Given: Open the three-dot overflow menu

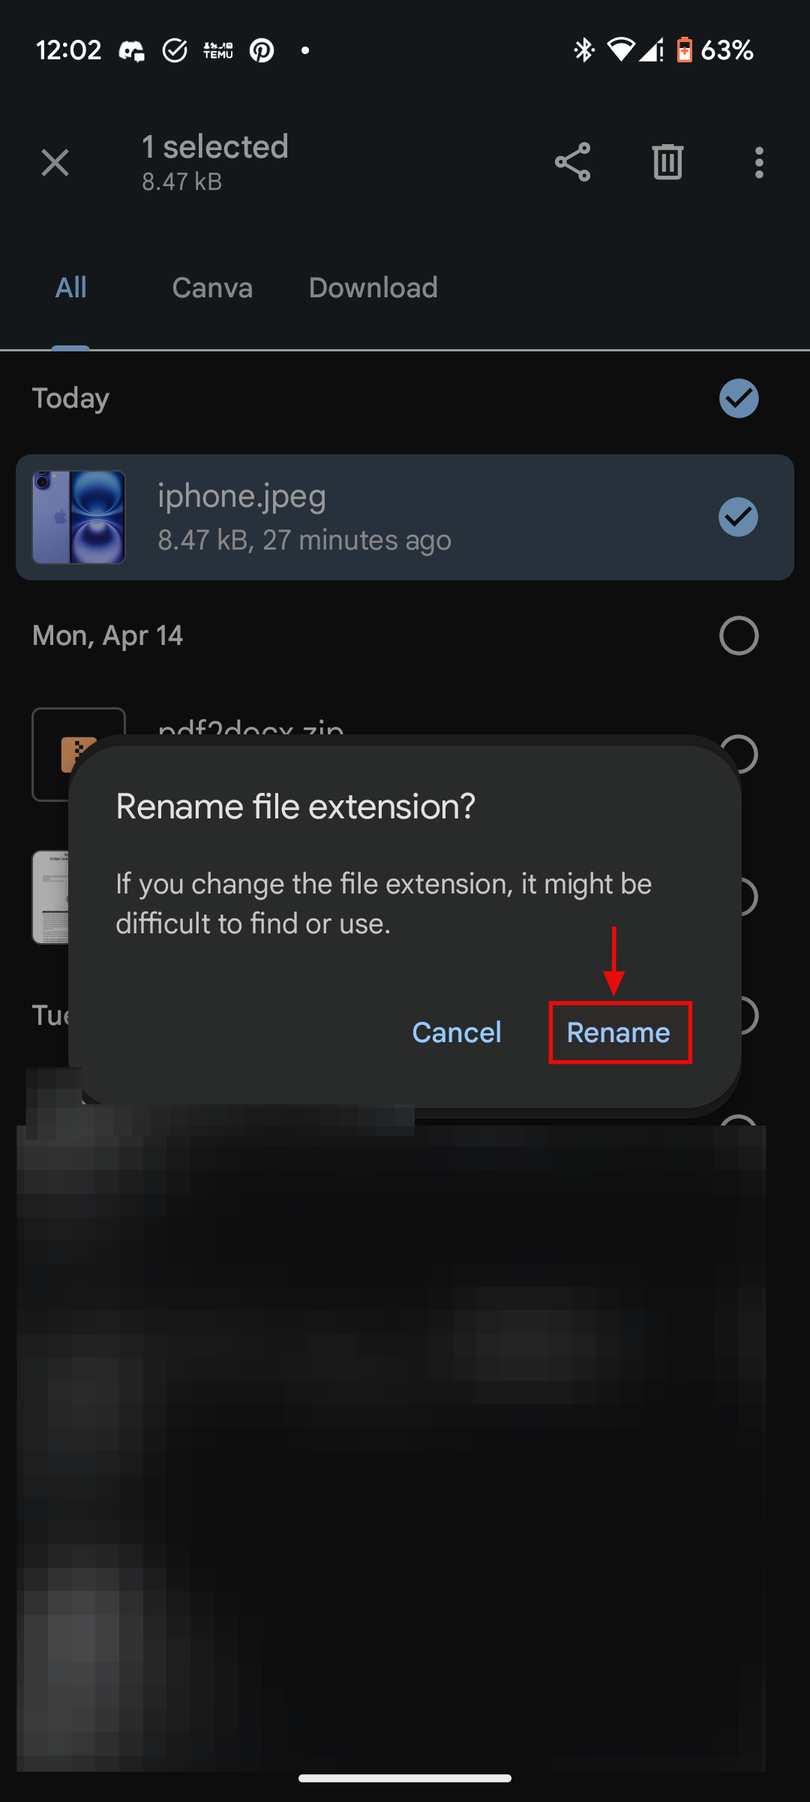Looking at the screenshot, I should point(759,161).
